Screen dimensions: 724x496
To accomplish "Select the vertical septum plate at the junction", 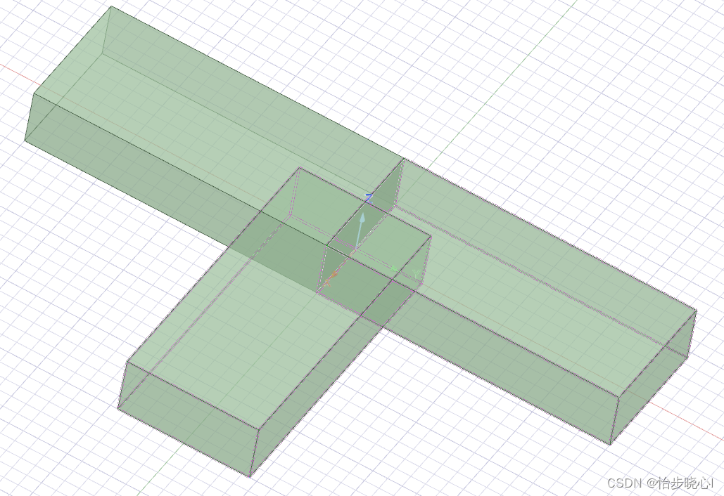I will point(361,226).
